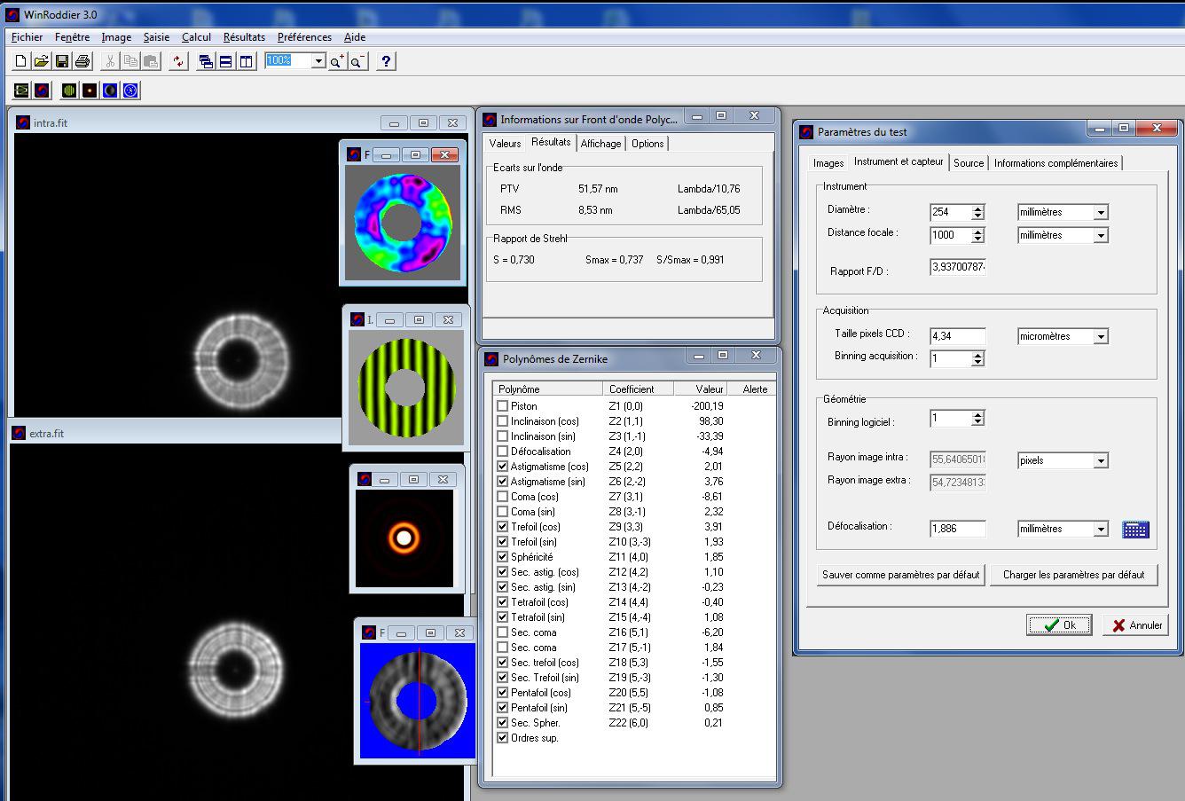This screenshot has height=801, width=1185.
Task: Switch to the Affichage tab
Action: 600,144
